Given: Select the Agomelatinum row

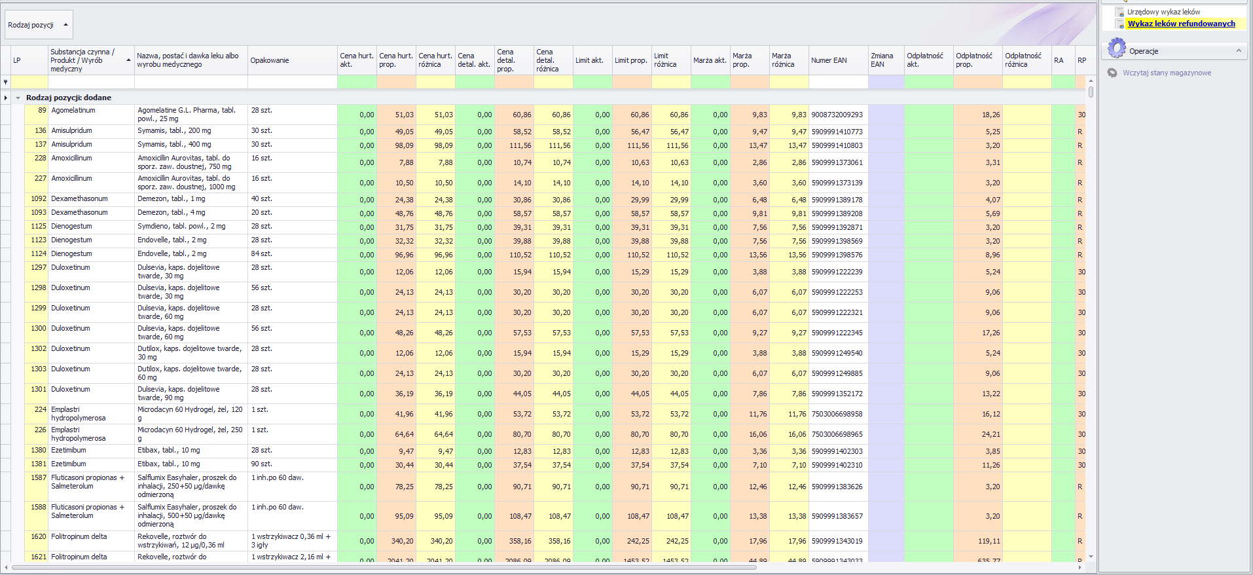Looking at the screenshot, I should [x=92, y=114].
